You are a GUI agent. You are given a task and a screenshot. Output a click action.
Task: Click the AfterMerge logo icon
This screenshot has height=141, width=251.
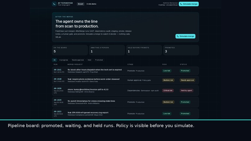[54, 4]
